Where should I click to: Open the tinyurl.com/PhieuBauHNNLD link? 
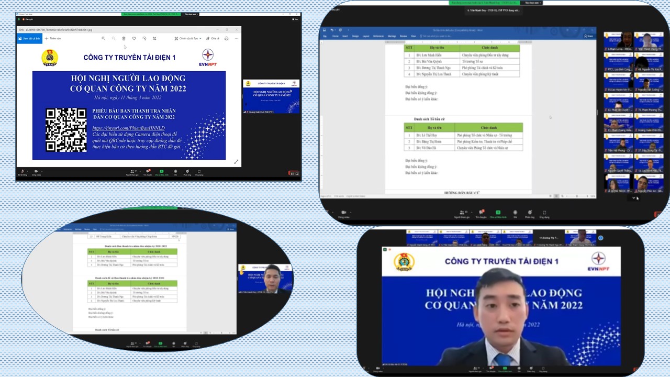(128, 128)
